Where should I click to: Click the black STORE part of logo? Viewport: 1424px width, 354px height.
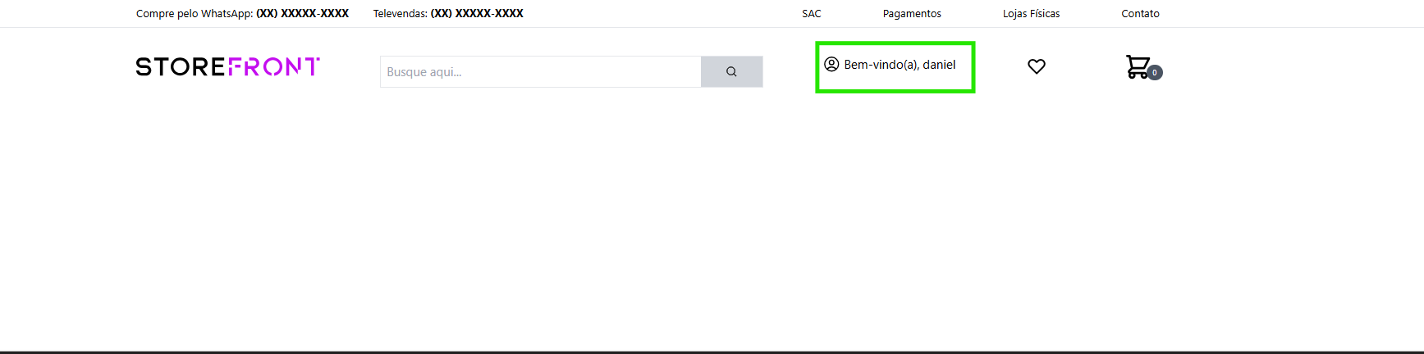point(180,66)
